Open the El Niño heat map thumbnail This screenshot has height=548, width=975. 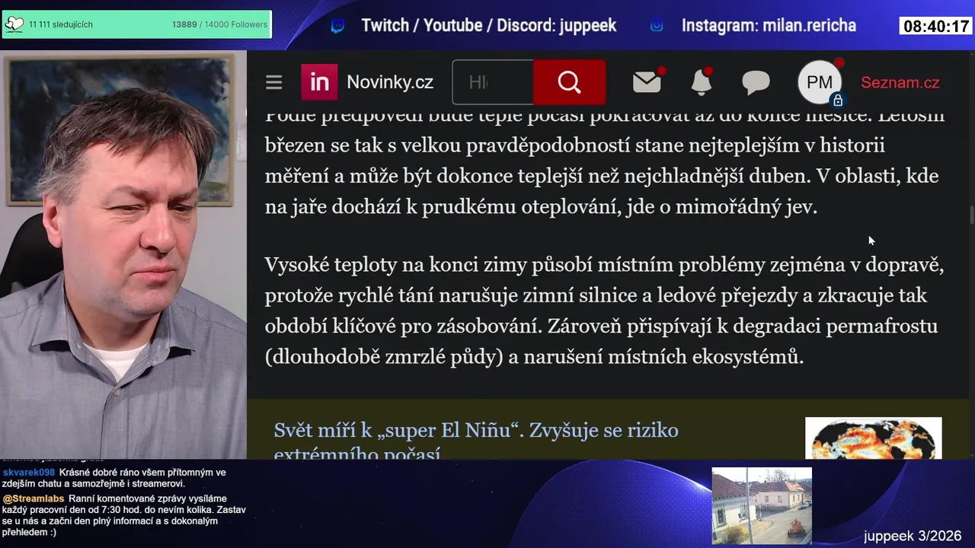point(874,438)
